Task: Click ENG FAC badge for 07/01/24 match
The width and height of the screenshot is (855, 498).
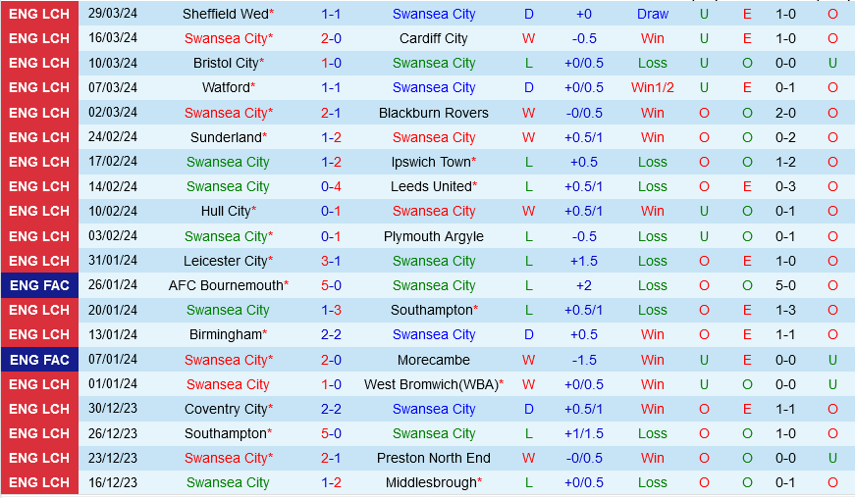Action: point(40,360)
